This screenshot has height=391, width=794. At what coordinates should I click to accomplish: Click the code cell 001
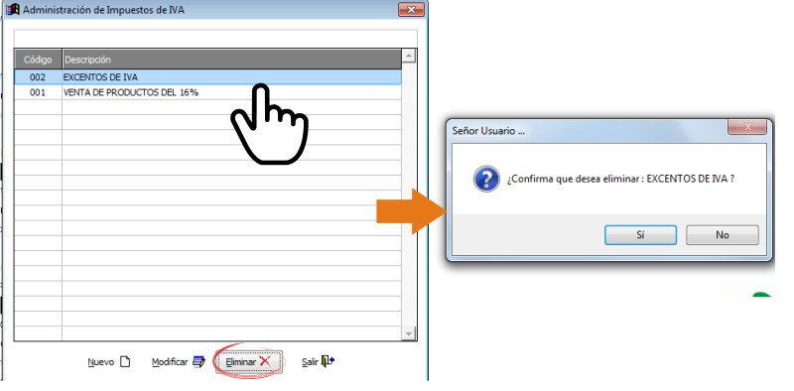pyautogui.click(x=38, y=92)
